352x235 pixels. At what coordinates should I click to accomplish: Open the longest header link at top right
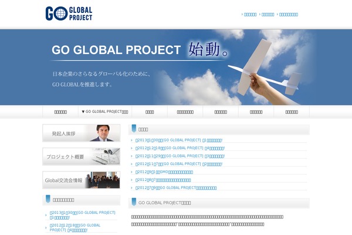(x=289, y=15)
